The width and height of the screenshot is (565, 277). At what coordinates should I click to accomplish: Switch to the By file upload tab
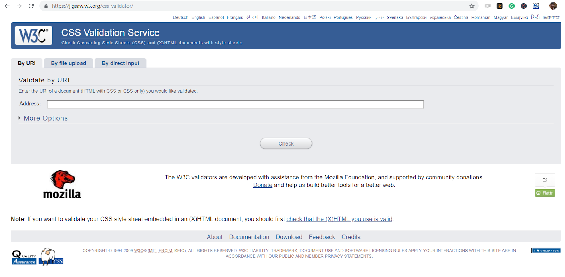click(69, 63)
